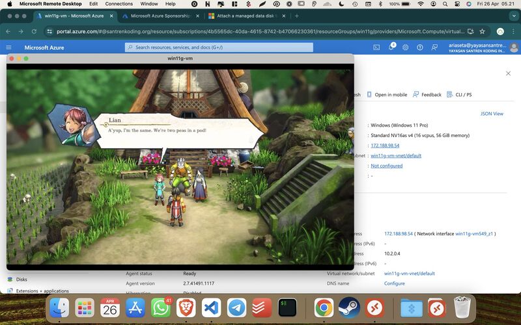Select the win11g-vm Microsoft Azure tab

[x=74, y=16]
